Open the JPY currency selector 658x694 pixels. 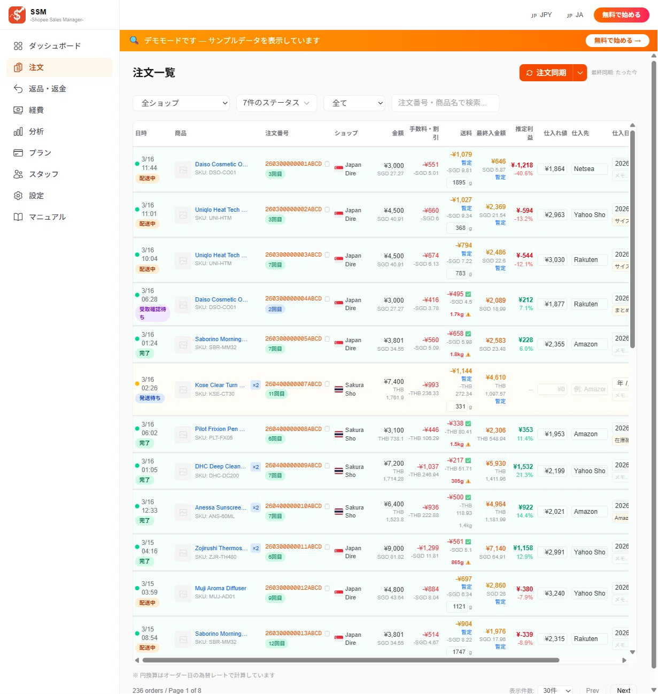point(541,15)
